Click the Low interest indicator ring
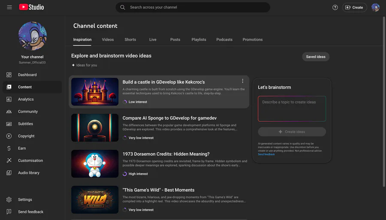Screen dimensions: 386x220 (x=125, y=102)
